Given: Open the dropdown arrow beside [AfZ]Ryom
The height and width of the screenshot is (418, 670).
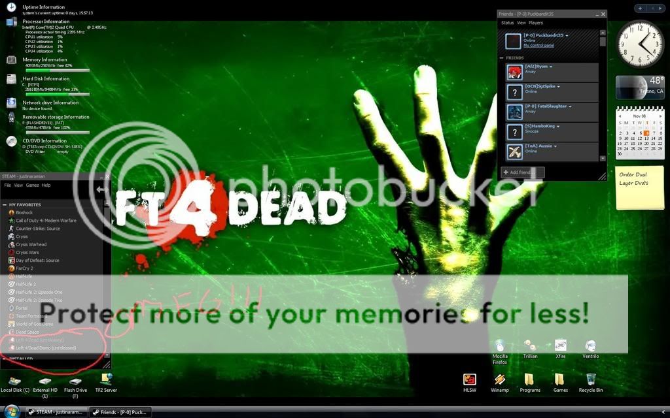Looking at the screenshot, I should [551, 67].
